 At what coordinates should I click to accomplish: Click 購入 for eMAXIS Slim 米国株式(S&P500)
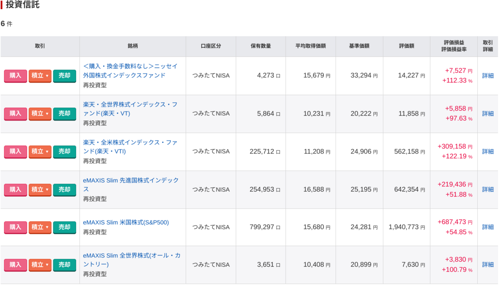[15, 227]
